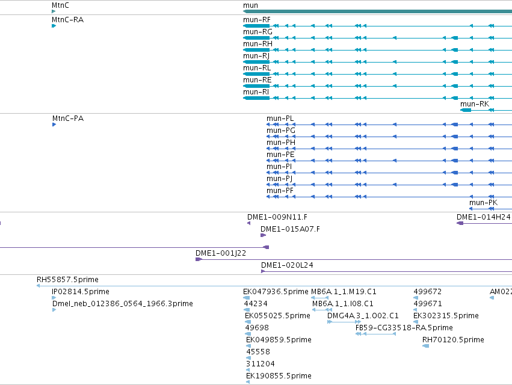
Task: Click the DME1-014H24 feature label
Action: pyautogui.click(x=484, y=217)
